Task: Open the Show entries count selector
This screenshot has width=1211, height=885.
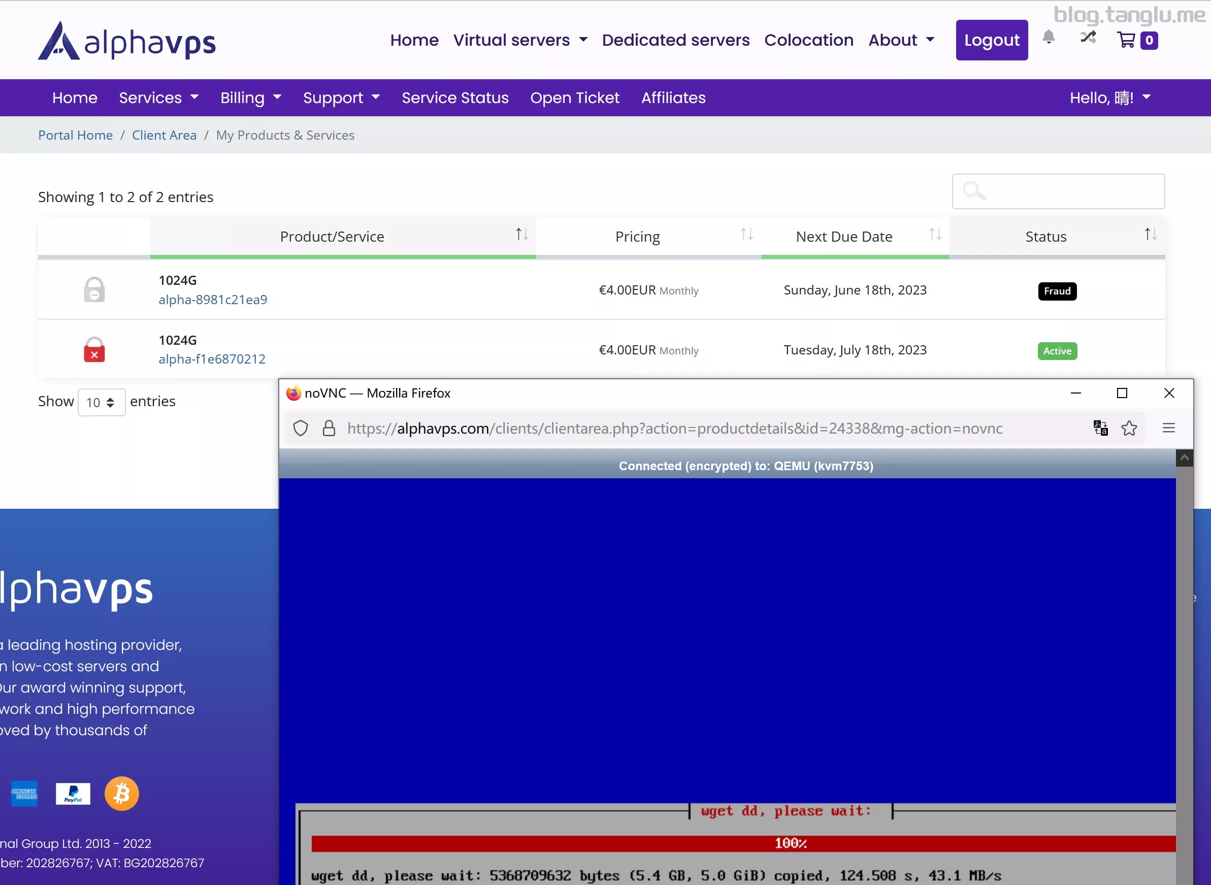Action: (x=101, y=402)
